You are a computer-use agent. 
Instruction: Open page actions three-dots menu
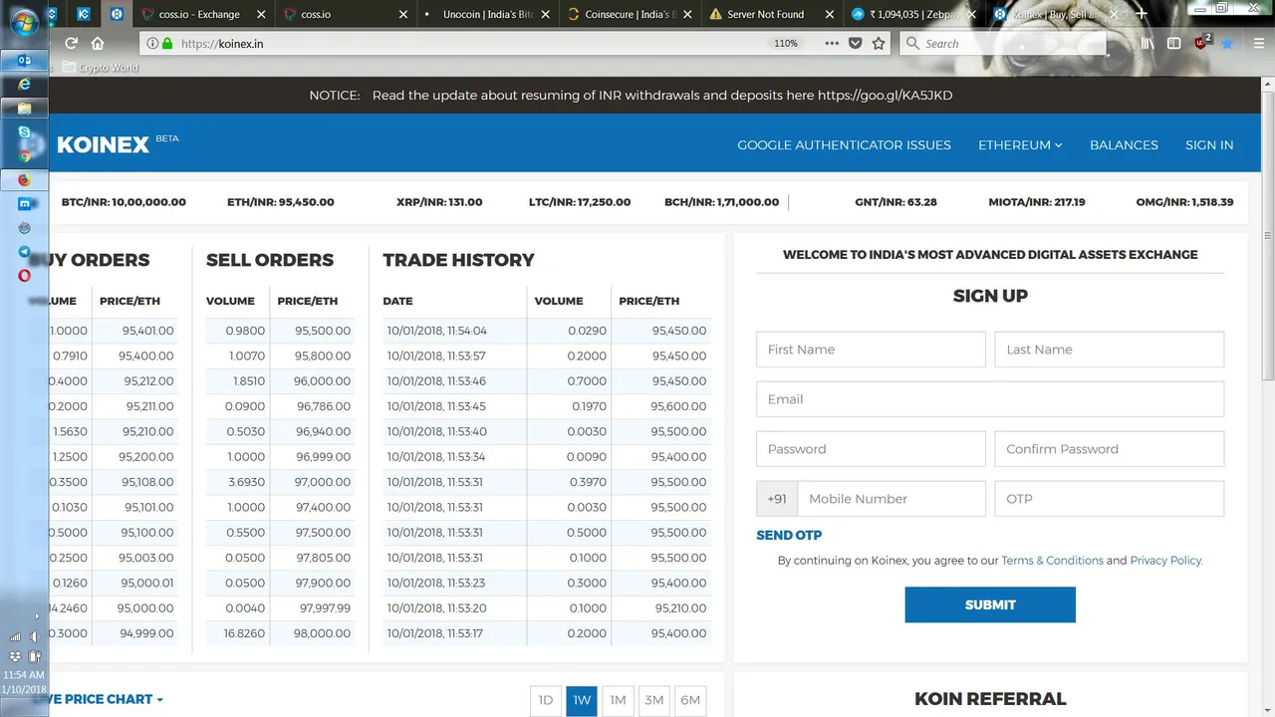832,44
